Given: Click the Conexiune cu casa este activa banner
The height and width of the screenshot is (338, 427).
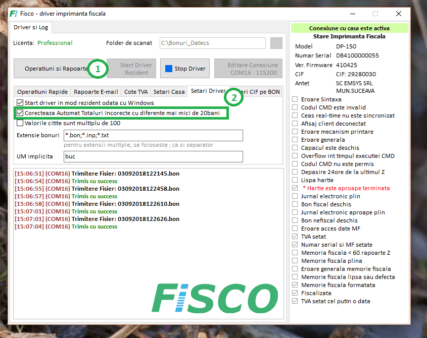Looking at the screenshot, I should tap(349, 28).
